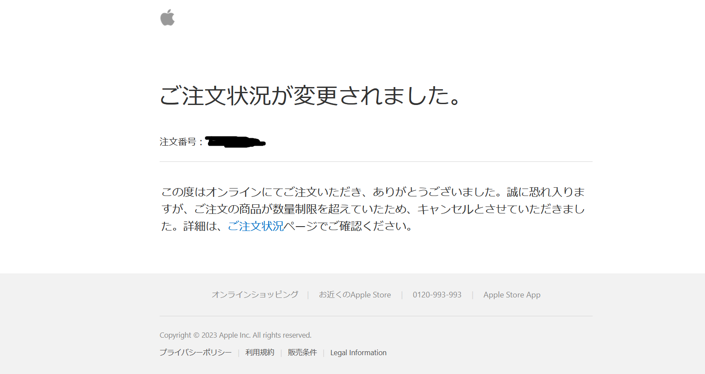
Task: Open the ご注文状況 link in message
Action: coord(255,226)
